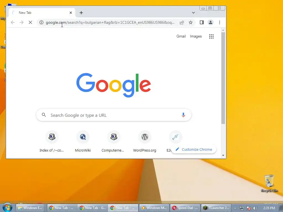Open the E2 shortcut tile icon

coord(175,137)
